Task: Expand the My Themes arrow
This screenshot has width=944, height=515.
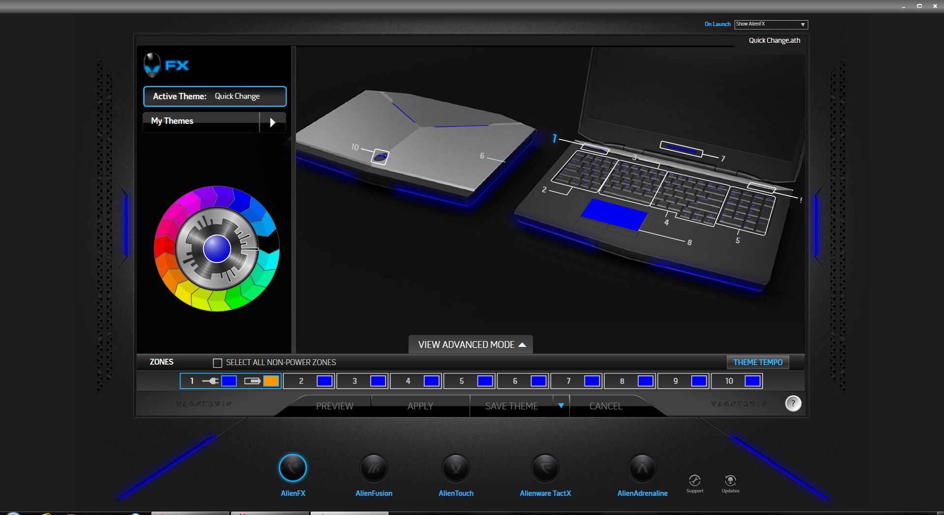Action: [272, 122]
